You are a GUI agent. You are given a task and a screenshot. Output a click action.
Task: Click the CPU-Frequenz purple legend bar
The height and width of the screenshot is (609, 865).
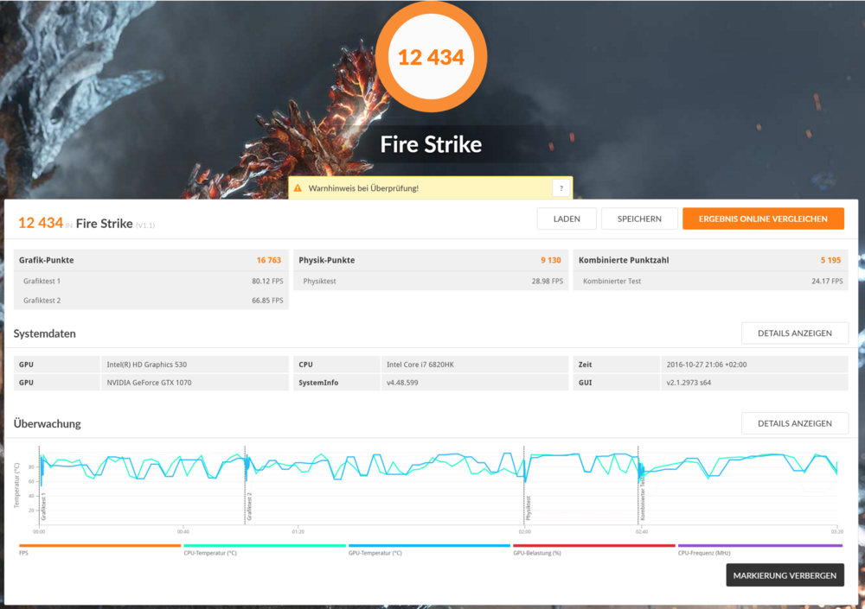pos(759,546)
